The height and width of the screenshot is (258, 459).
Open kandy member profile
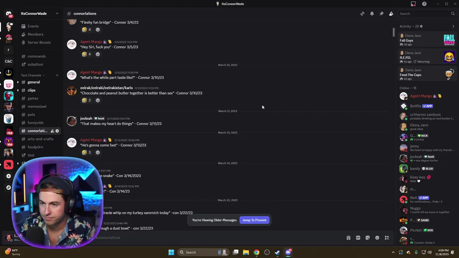click(x=427, y=168)
